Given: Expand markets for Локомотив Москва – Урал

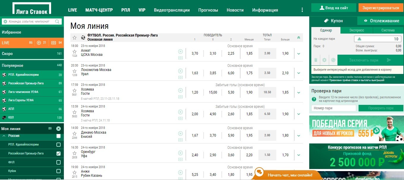Looking at the screenshot, I should (299, 73).
